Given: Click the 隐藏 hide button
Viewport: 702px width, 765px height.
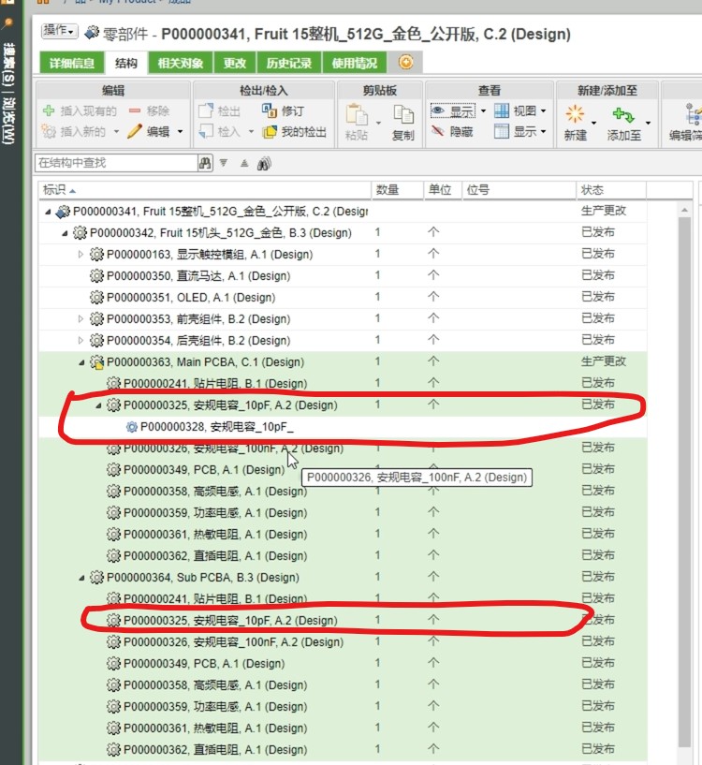Looking at the screenshot, I should (452, 132).
